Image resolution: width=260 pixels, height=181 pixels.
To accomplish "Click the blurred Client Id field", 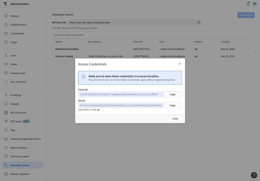I will point(121,94).
